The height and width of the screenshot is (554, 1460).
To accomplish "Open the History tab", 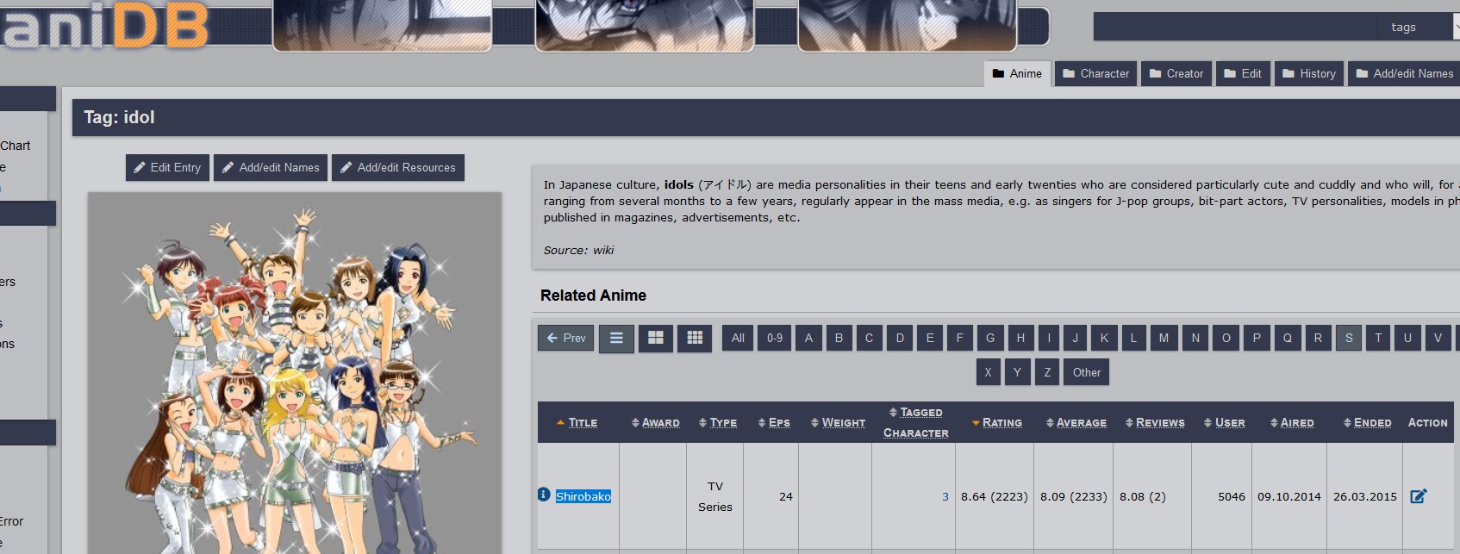I will pos(1309,74).
